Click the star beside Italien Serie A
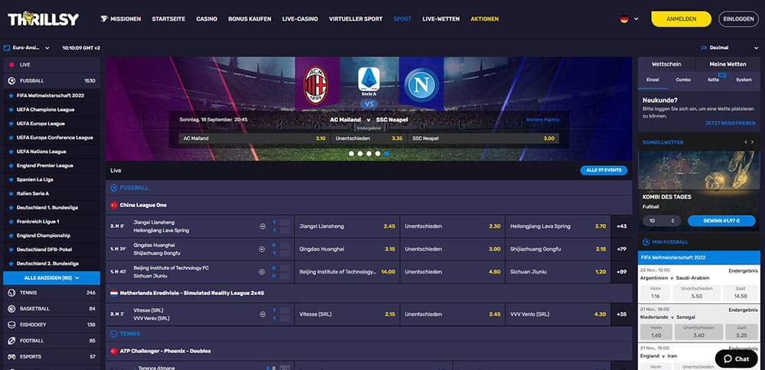Viewport: 765px width, 370px height. (11, 193)
